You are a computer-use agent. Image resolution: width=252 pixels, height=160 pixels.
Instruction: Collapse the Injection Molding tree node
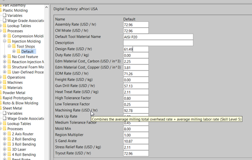pos(5,41)
